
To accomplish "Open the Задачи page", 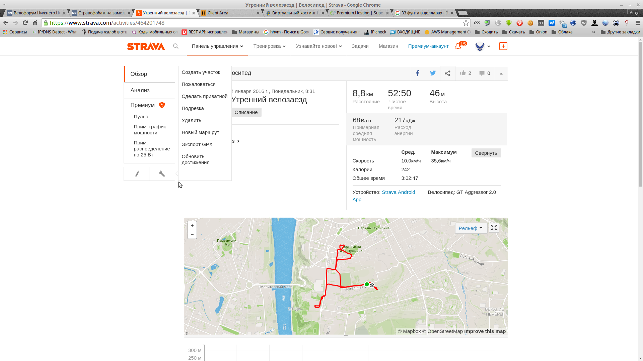I will pos(360,46).
